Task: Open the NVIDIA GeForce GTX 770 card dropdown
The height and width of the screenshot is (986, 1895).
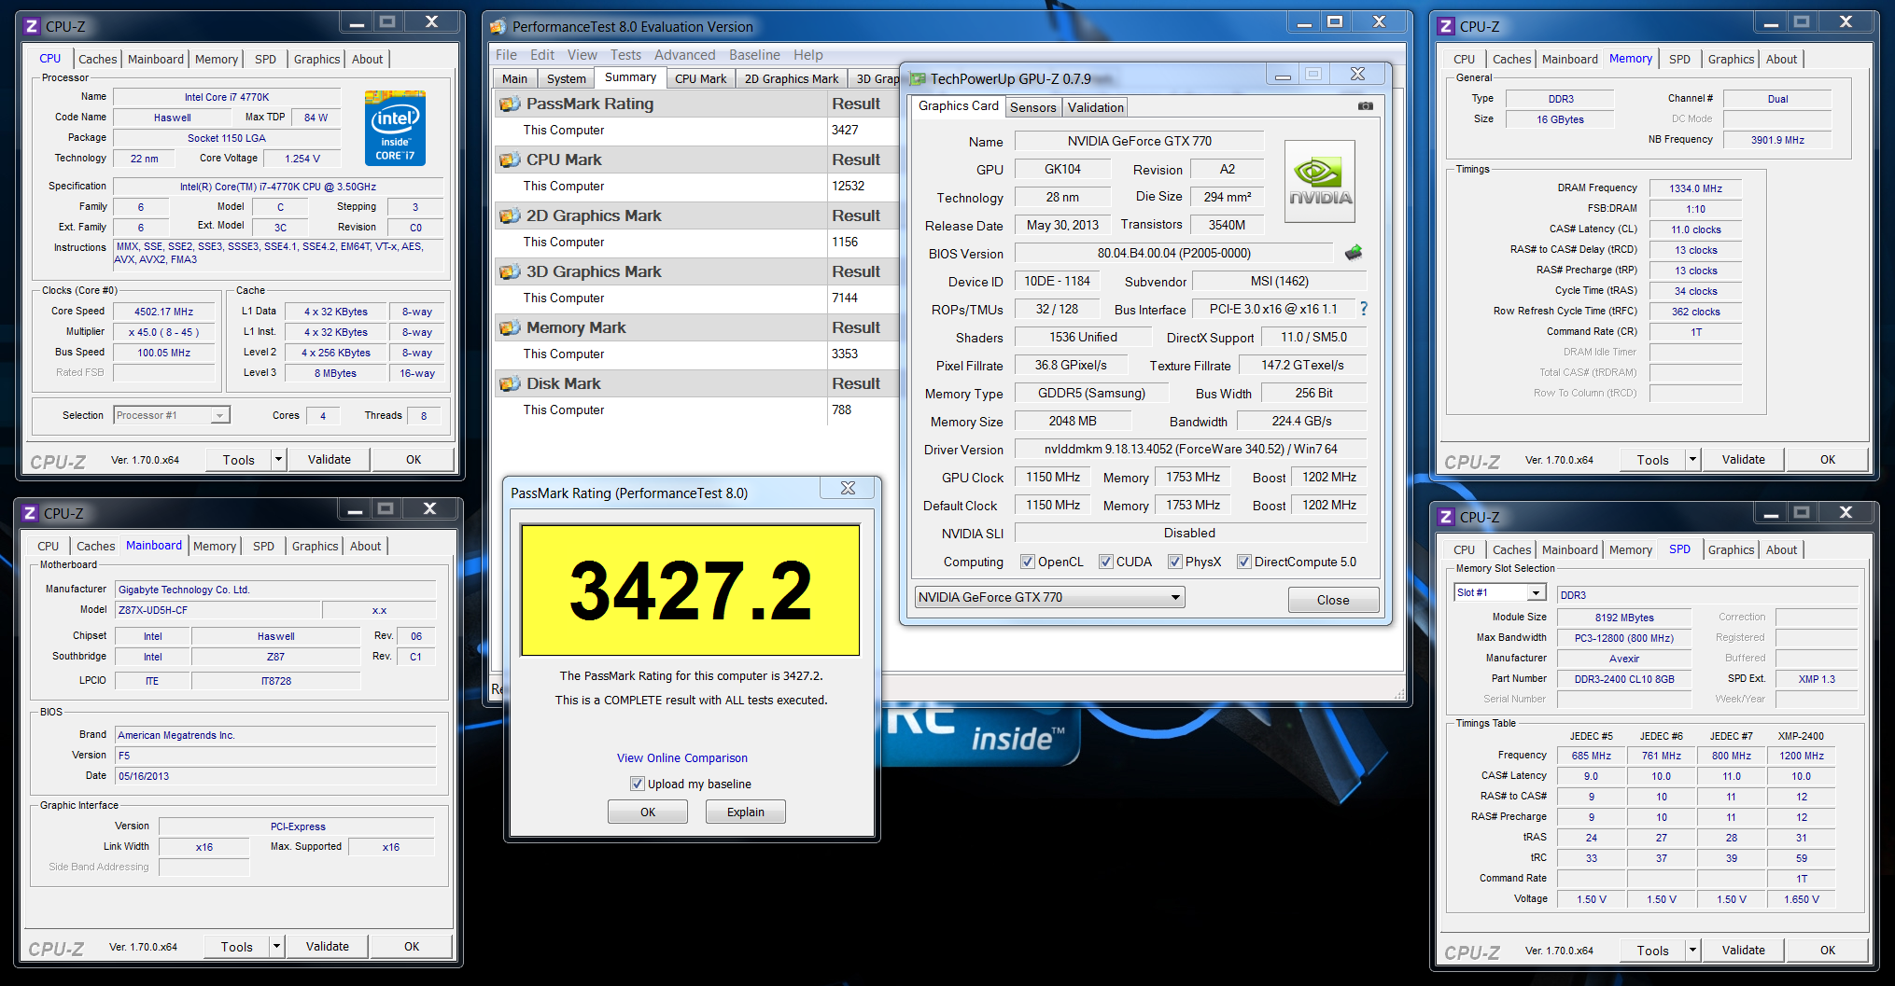Action: 1049,597
